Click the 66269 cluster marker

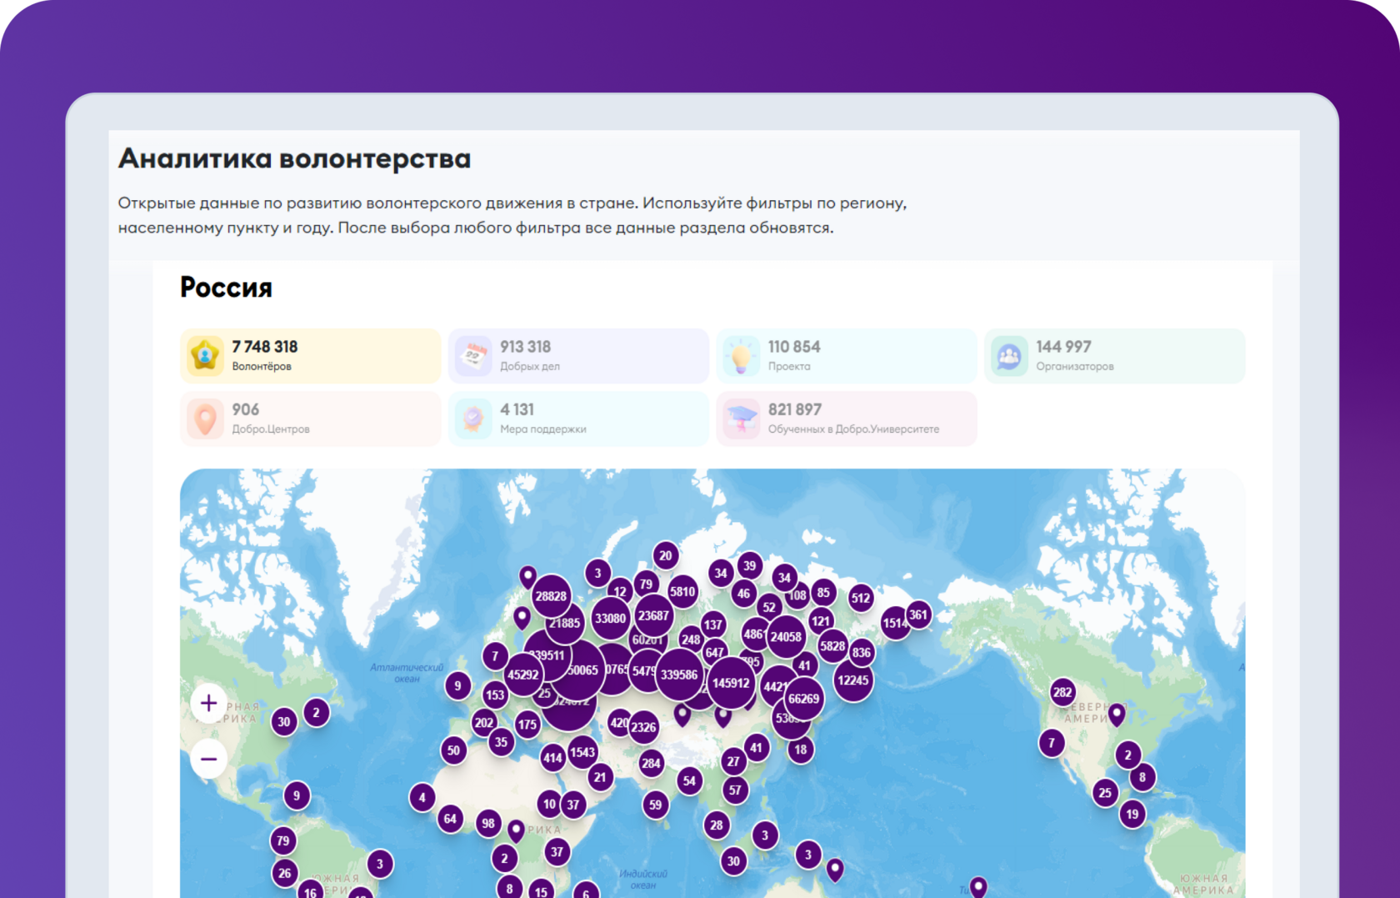pyautogui.click(x=804, y=699)
